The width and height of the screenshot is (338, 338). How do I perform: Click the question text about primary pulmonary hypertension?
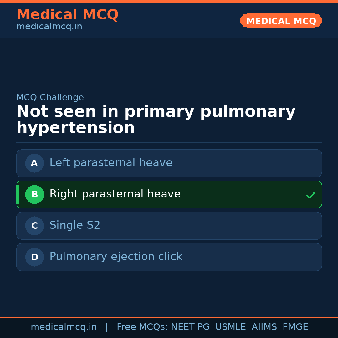[156, 120]
